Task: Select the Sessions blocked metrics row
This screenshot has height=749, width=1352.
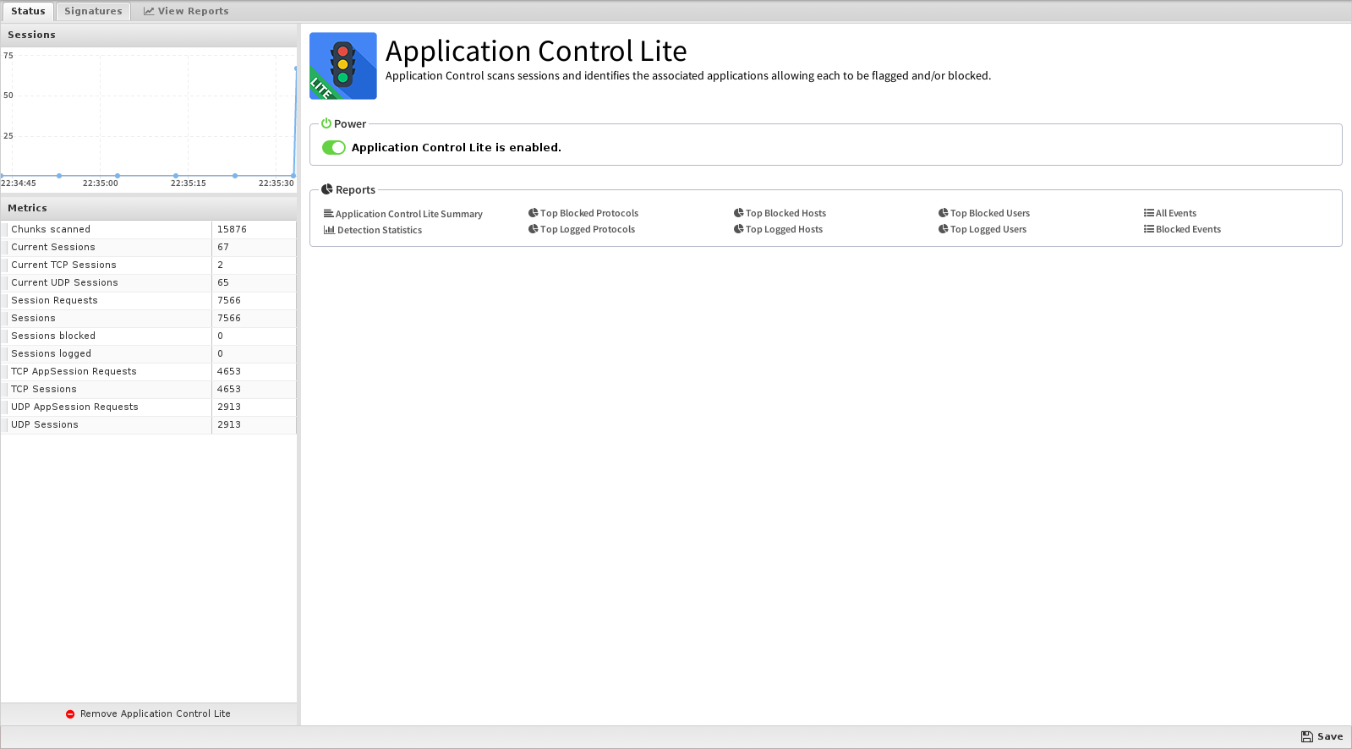Action: (149, 336)
